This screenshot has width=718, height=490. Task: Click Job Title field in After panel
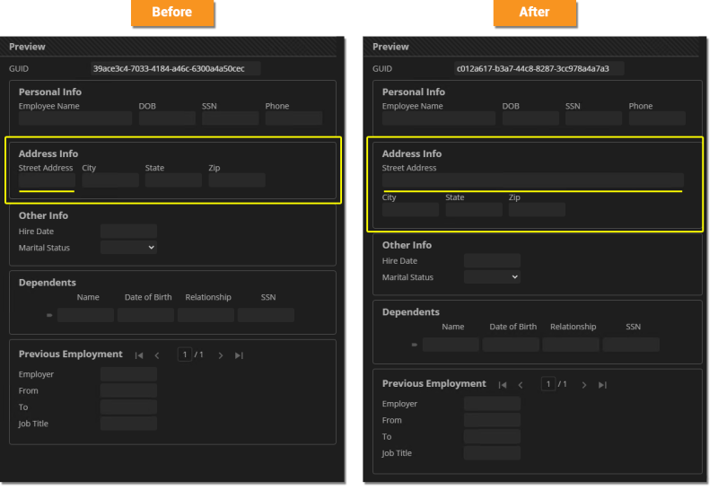pos(492,453)
